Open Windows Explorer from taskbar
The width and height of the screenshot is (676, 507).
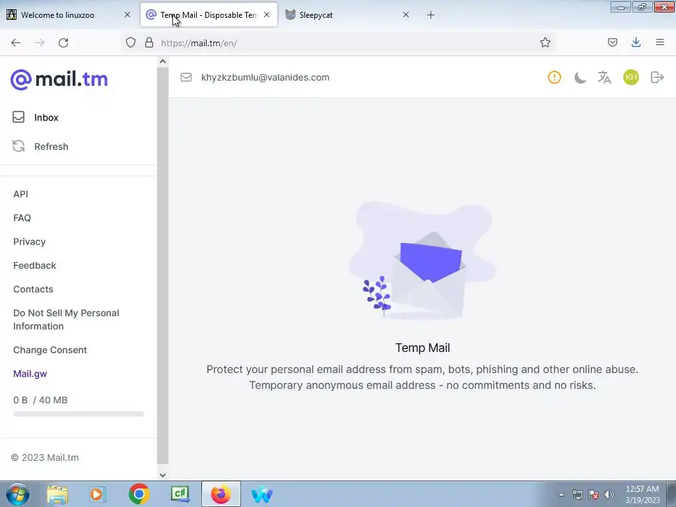[57, 494]
